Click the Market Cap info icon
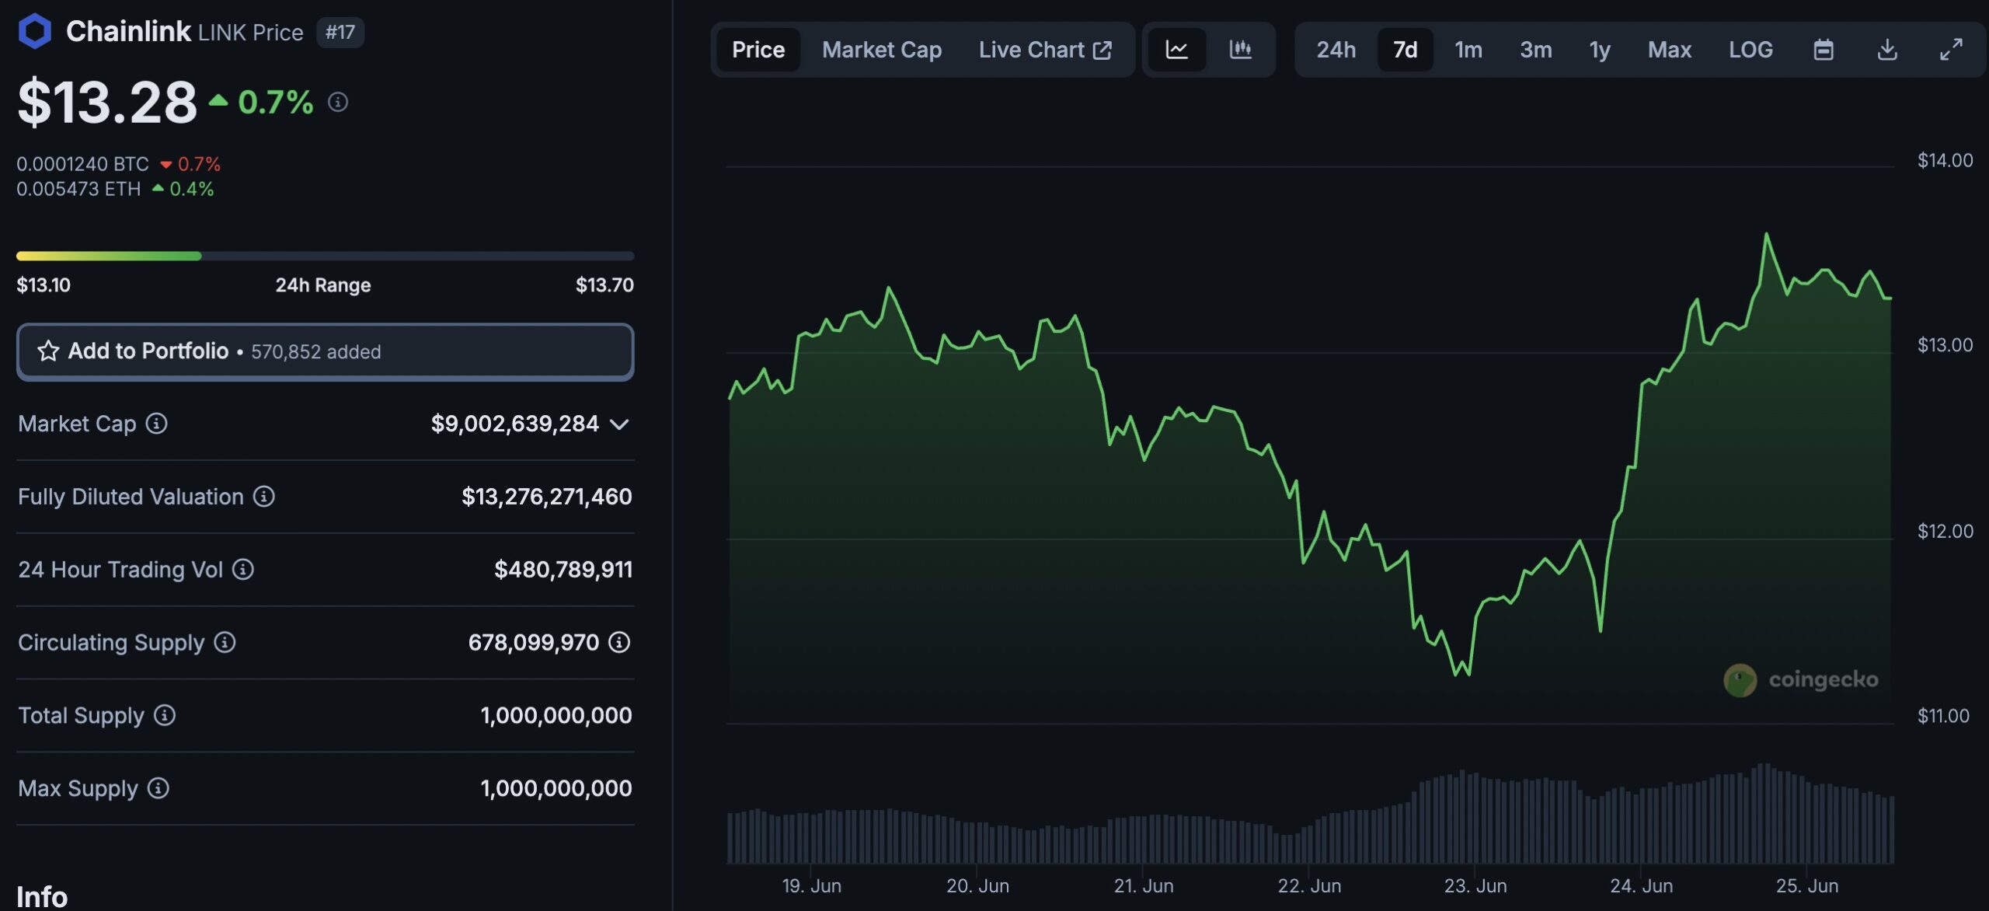The width and height of the screenshot is (1989, 911). coord(157,424)
